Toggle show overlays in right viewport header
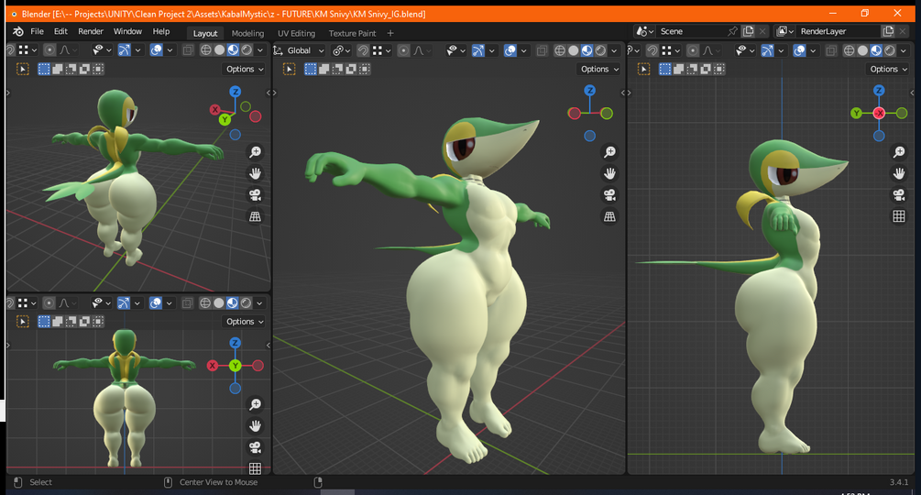The image size is (921, 495). [799, 50]
